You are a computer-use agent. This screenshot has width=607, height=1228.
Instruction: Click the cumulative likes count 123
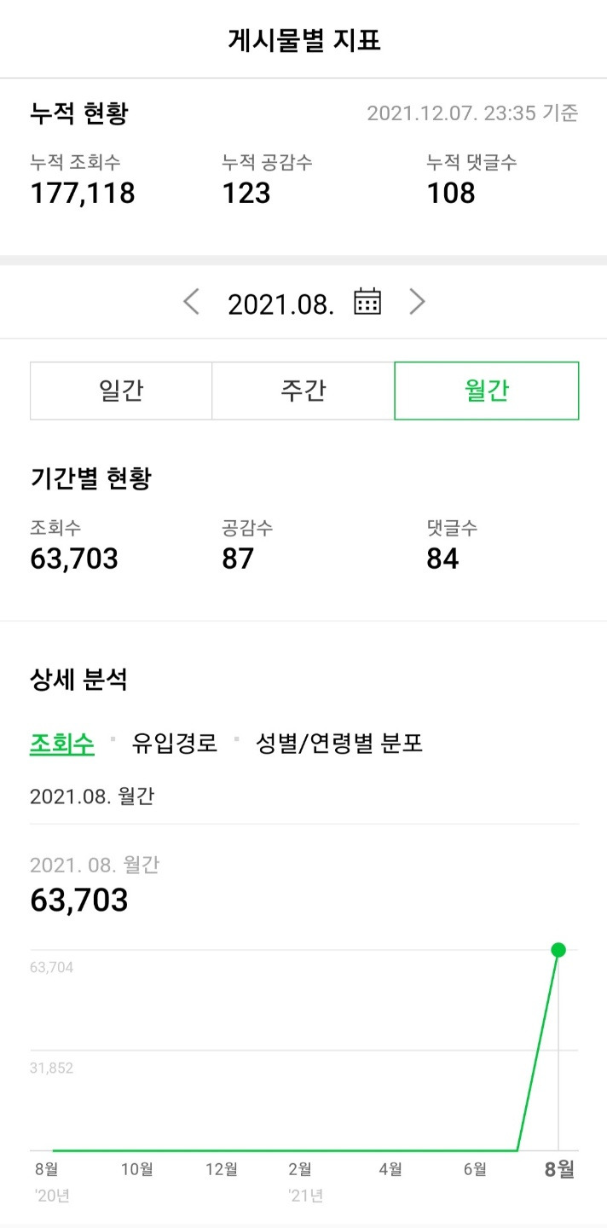[x=244, y=193]
